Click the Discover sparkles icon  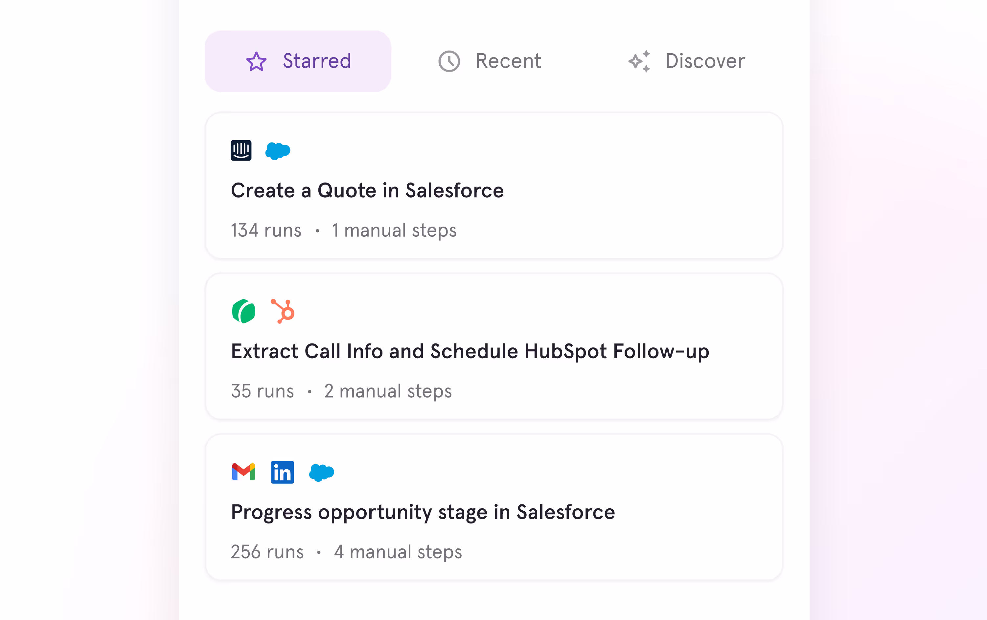tap(639, 61)
